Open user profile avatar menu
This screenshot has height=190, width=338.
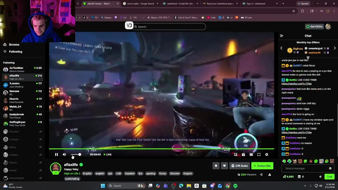pos(328,26)
